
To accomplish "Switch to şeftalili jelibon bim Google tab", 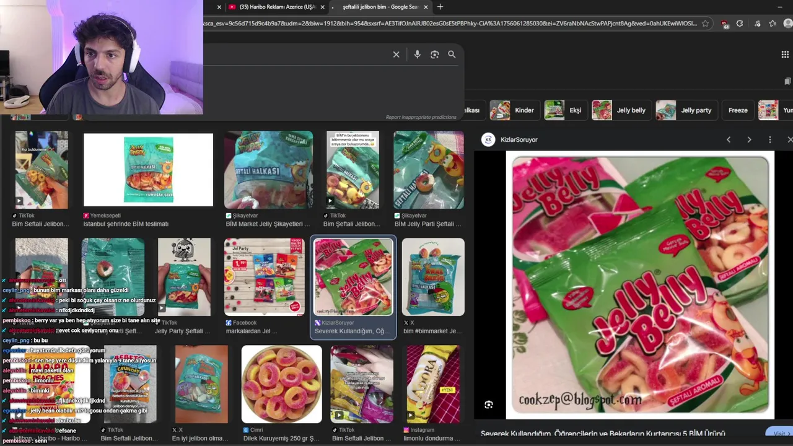I will 380,7.
